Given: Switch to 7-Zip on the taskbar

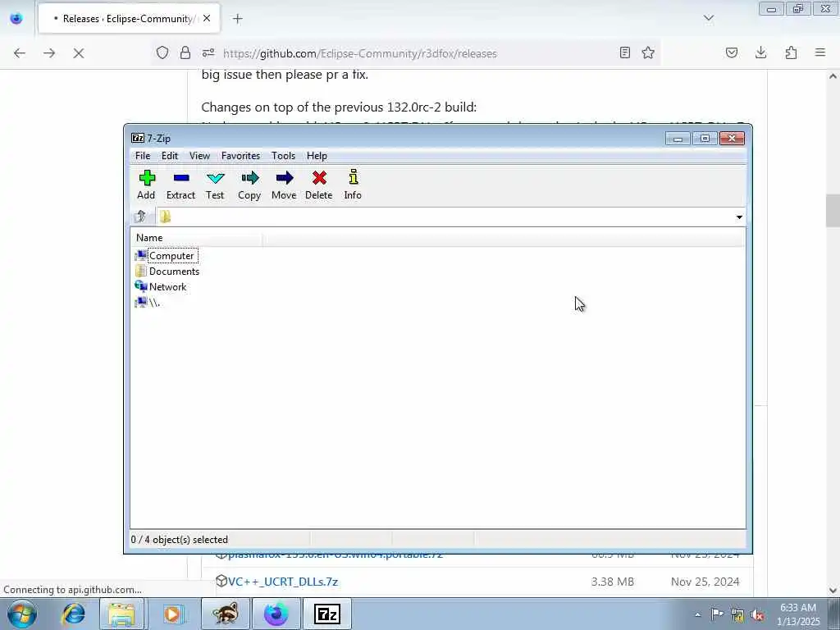Looking at the screenshot, I should coord(327,614).
